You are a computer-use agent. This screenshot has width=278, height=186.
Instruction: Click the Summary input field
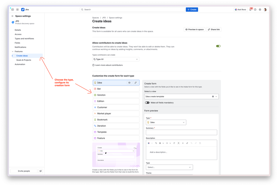(x=181, y=132)
